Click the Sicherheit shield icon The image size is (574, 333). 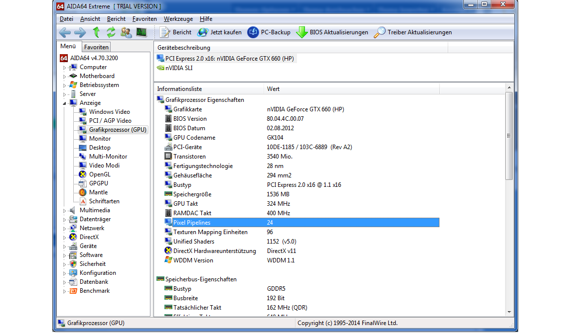click(73, 264)
